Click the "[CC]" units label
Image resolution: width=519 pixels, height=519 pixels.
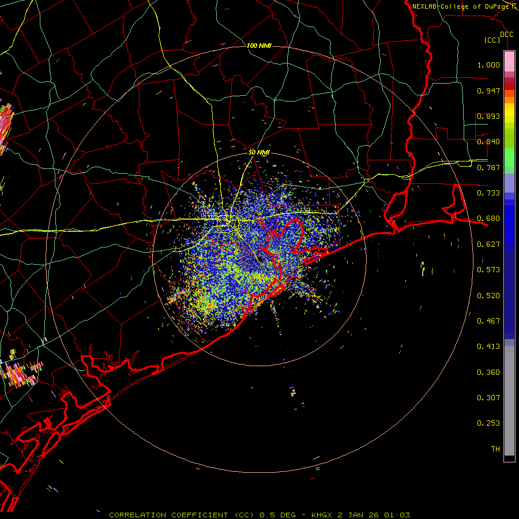pos(492,40)
